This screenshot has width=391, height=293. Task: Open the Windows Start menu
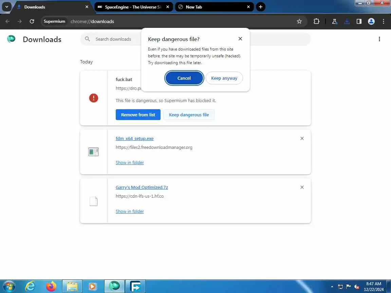[x=9, y=286]
